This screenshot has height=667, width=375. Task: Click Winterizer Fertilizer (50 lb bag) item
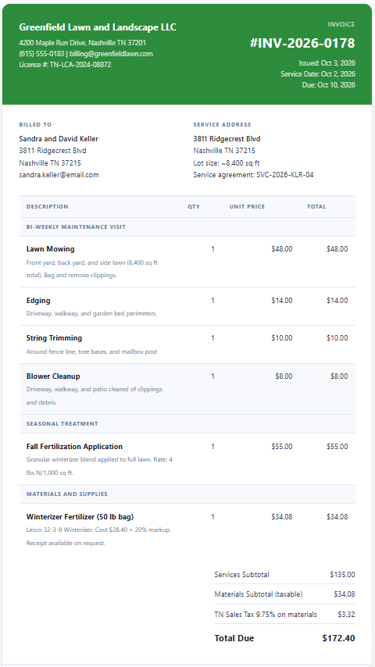[80, 517]
